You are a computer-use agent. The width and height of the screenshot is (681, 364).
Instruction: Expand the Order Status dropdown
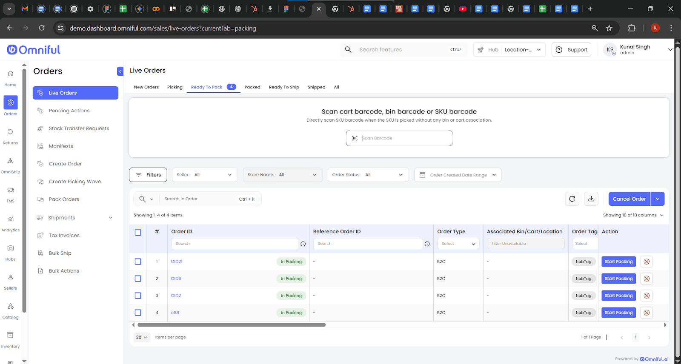point(368,175)
